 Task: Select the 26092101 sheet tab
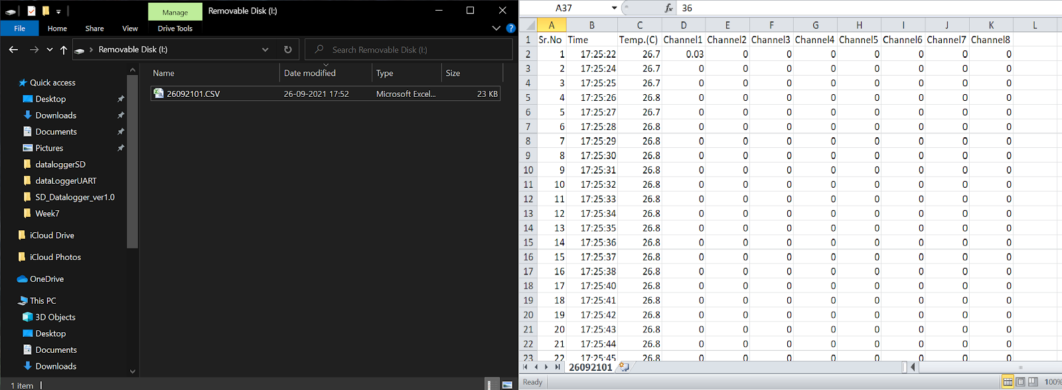pyautogui.click(x=590, y=367)
